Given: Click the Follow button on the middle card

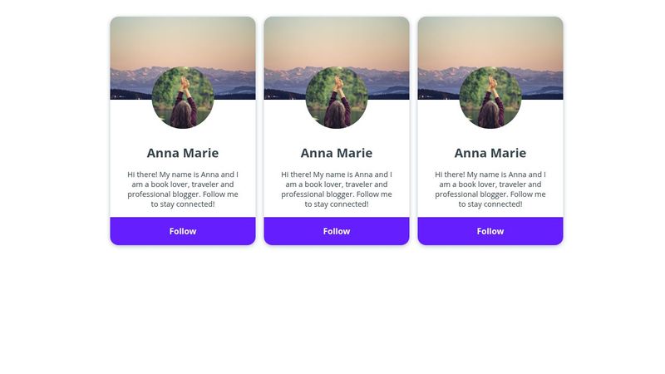Looking at the screenshot, I should [x=337, y=231].
